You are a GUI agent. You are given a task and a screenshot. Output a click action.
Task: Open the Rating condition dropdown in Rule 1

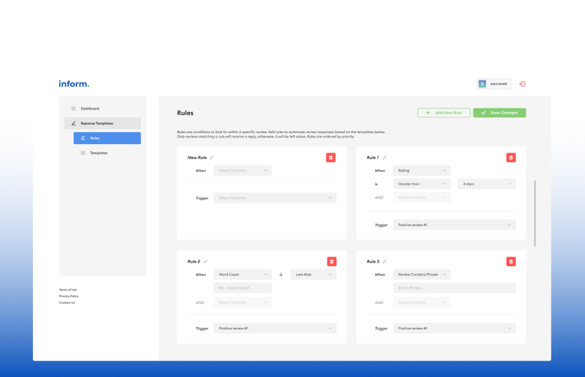click(x=422, y=170)
